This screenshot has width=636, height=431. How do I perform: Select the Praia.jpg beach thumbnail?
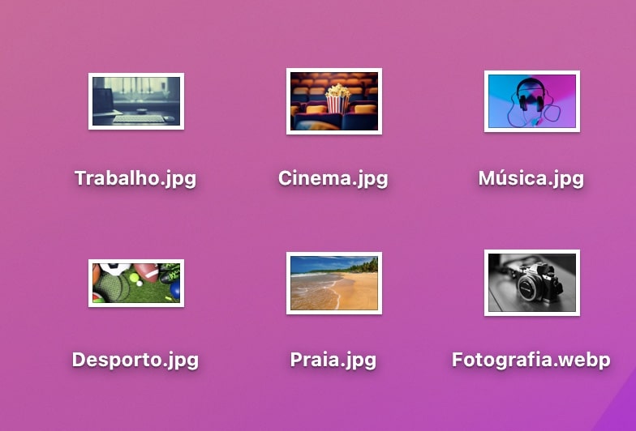pos(334,284)
